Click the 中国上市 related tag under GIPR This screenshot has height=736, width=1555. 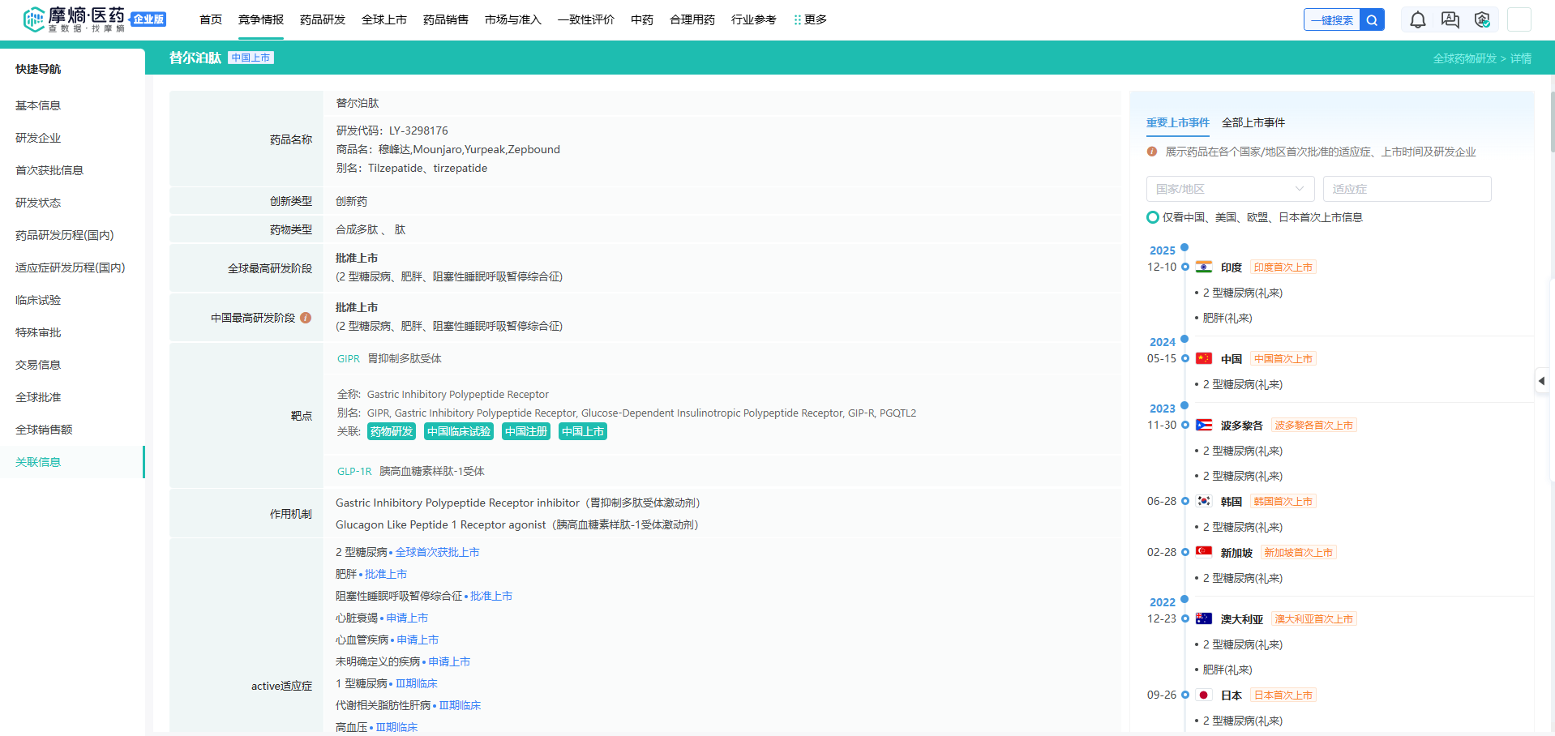tap(583, 431)
